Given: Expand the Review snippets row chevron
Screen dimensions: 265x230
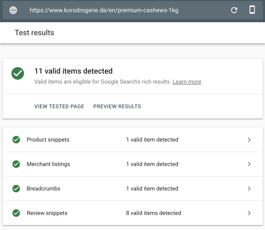Looking at the screenshot, I should [249, 213].
